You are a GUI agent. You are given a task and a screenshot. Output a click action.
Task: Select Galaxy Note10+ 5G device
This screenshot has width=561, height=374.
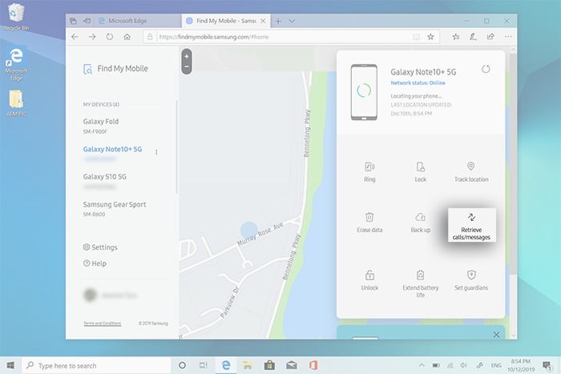(x=112, y=154)
